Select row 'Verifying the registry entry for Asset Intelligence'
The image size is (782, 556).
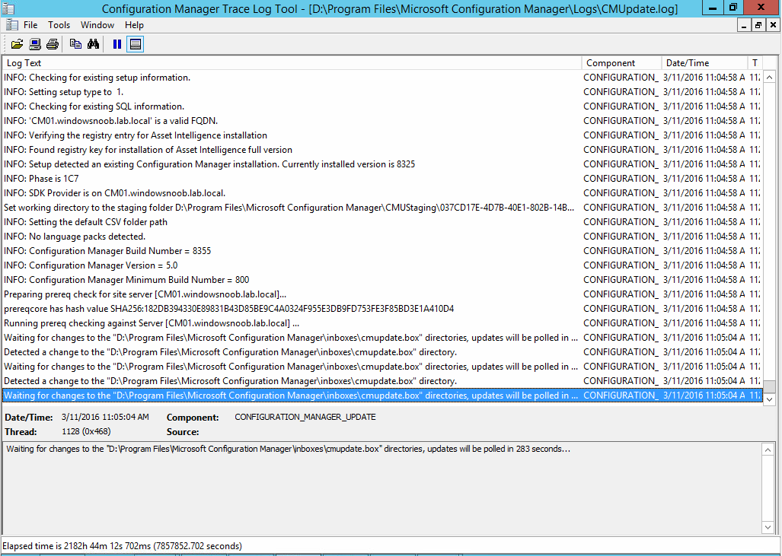[x=382, y=135]
